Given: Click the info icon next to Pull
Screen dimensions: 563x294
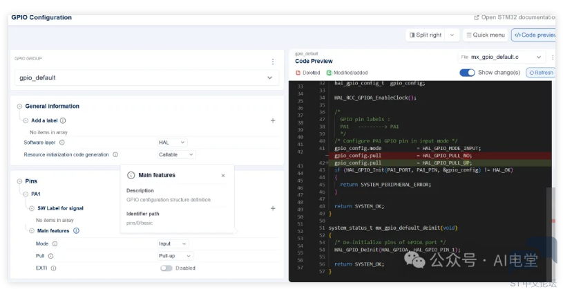Looking at the screenshot, I should coord(50,256).
